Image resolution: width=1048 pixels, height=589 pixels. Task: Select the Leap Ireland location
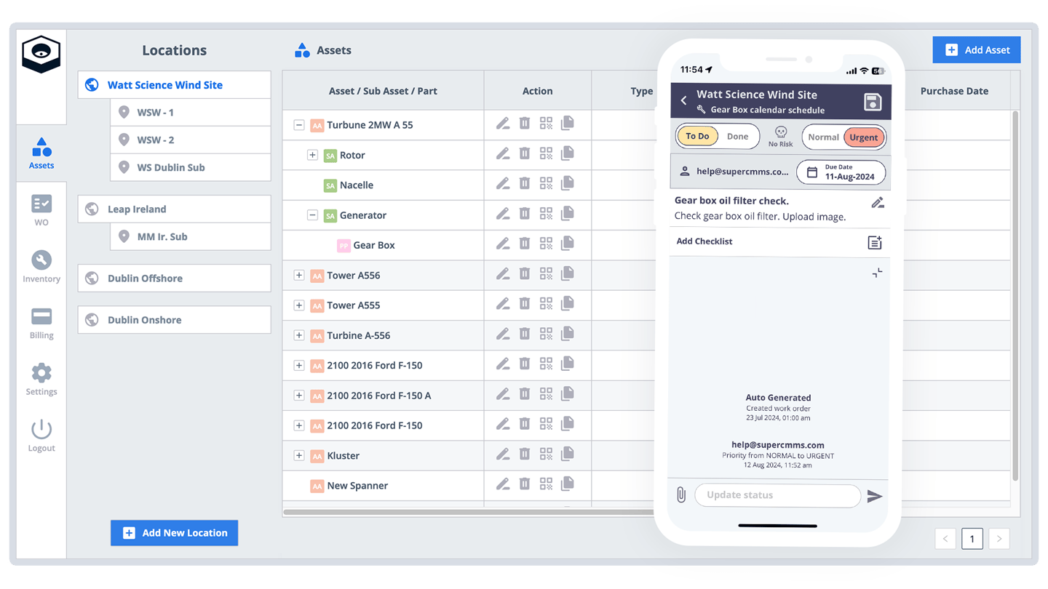click(175, 209)
